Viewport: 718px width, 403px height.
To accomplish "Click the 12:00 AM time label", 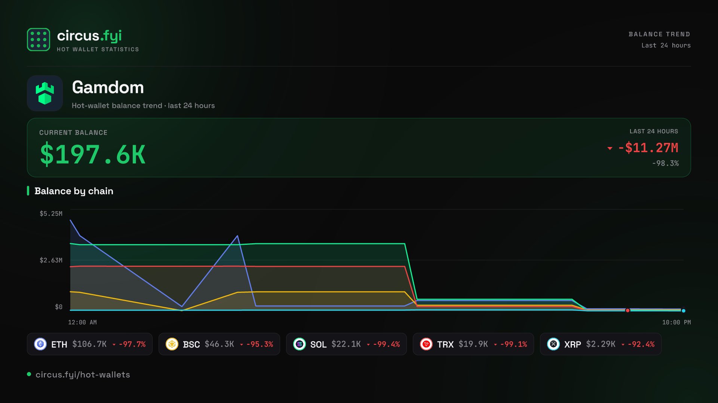I will (82, 322).
